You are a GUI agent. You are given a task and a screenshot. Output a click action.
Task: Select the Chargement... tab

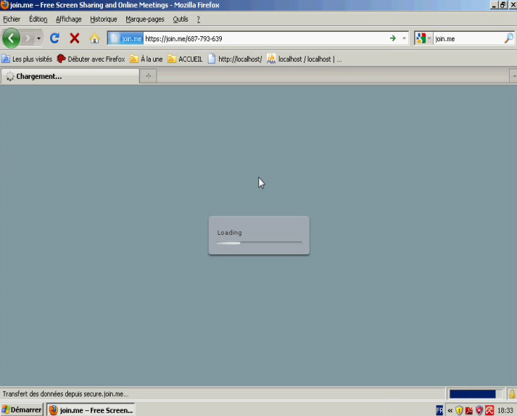click(x=70, y=76)
